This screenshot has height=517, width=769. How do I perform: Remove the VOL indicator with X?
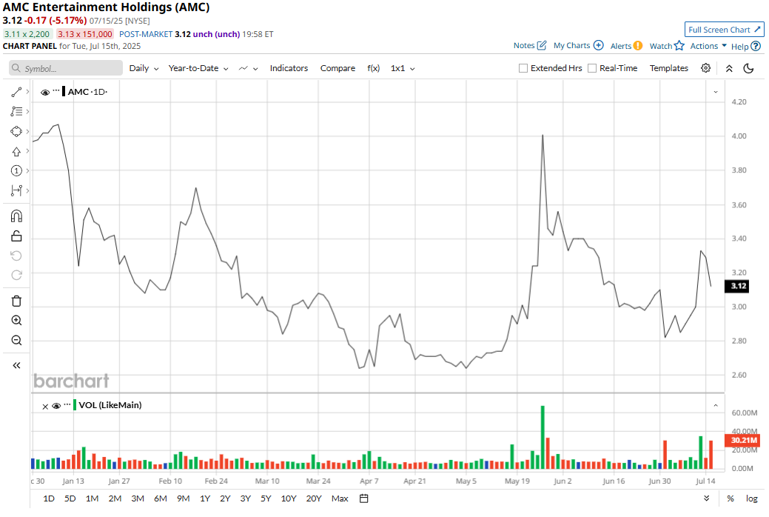[45, 407]
